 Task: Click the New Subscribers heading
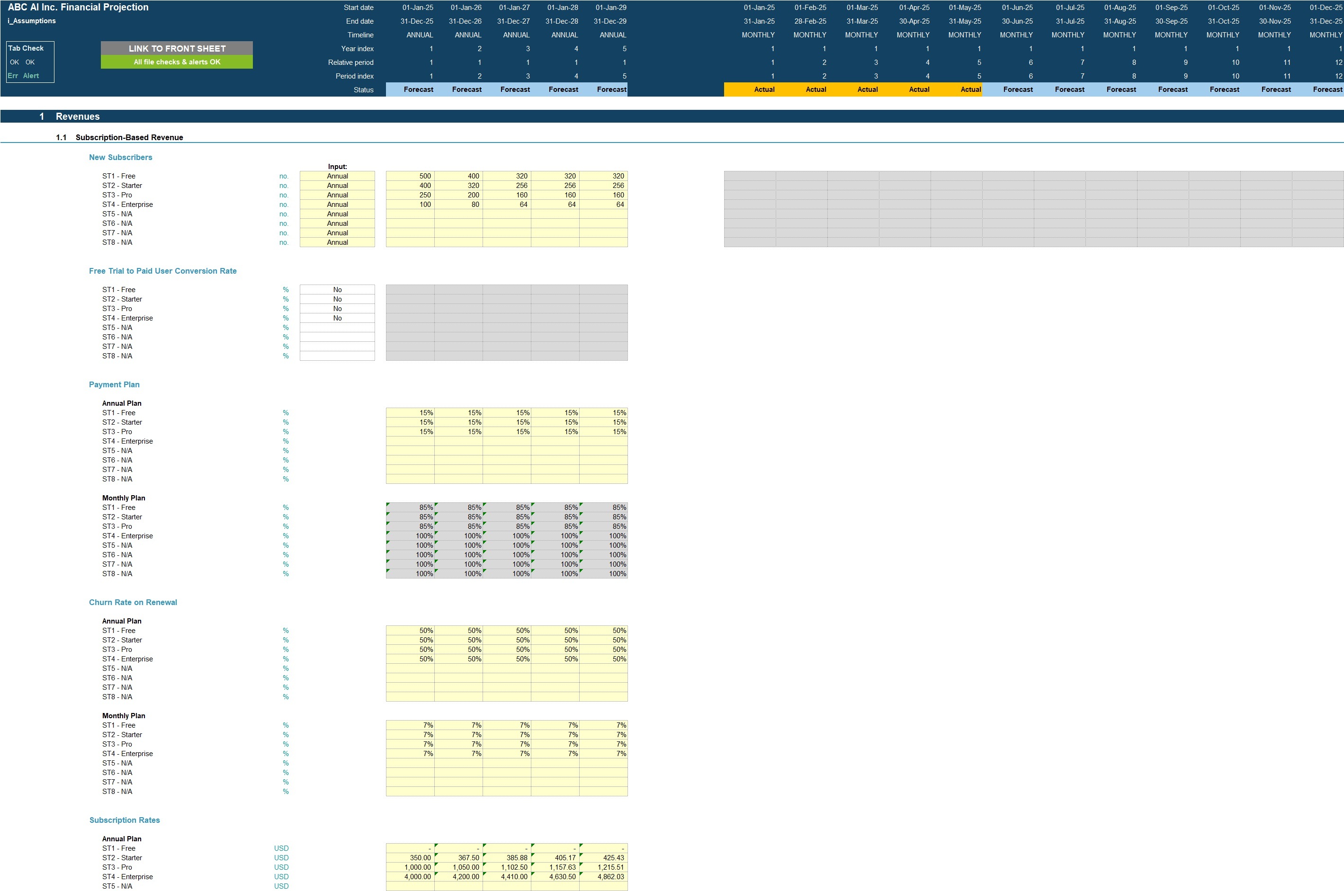(120, 157)
